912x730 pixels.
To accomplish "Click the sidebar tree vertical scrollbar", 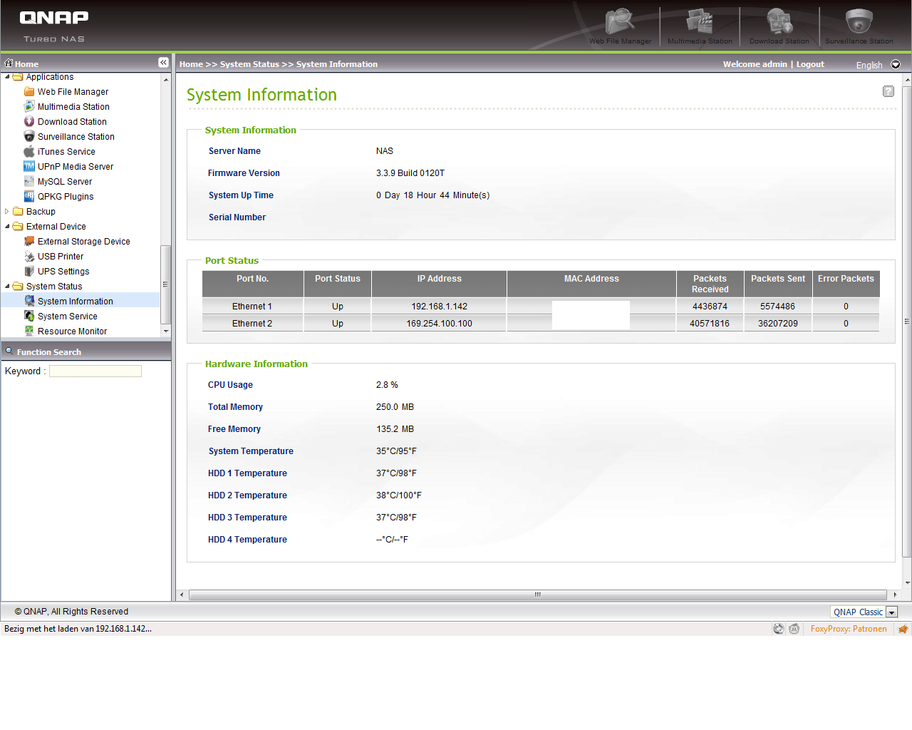I will (x=166, y=285).
